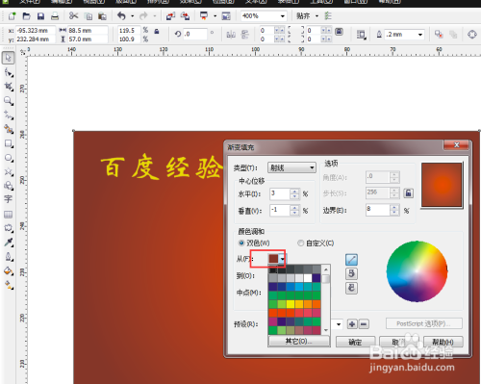The image size is (481, 384).
Task: Select the Pick tool in the toolbox
Action: coord(9,58)
